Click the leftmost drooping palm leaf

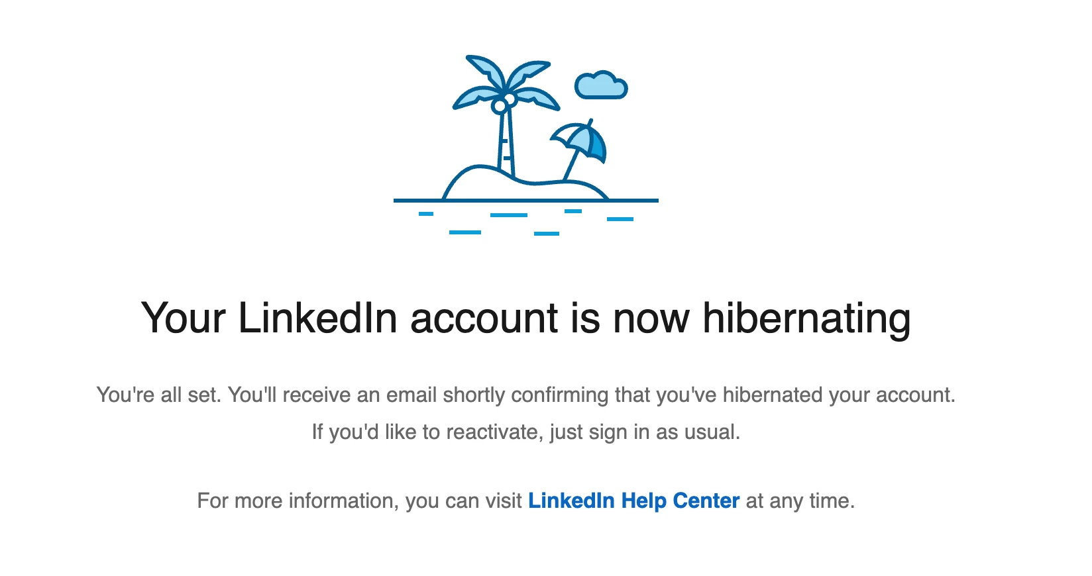[x=472, y=98]
